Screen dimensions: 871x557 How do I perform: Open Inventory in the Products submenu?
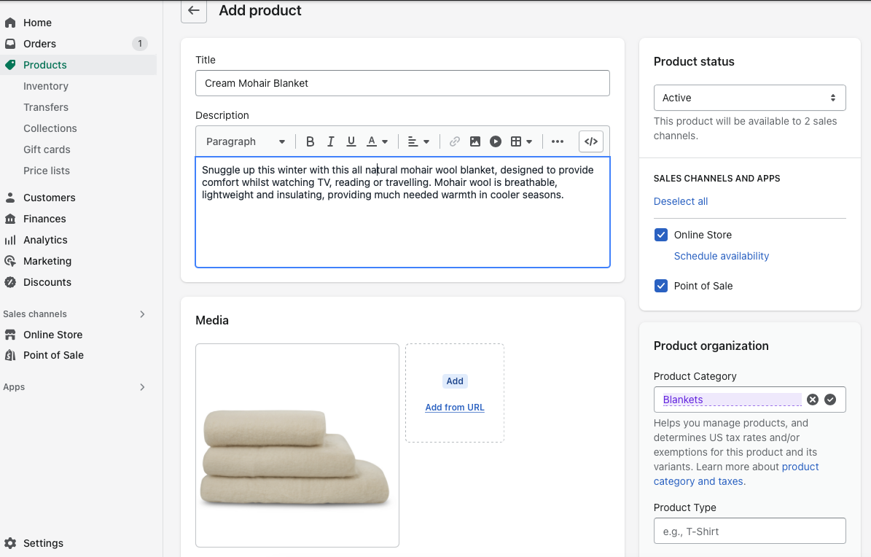click(46, 86)
